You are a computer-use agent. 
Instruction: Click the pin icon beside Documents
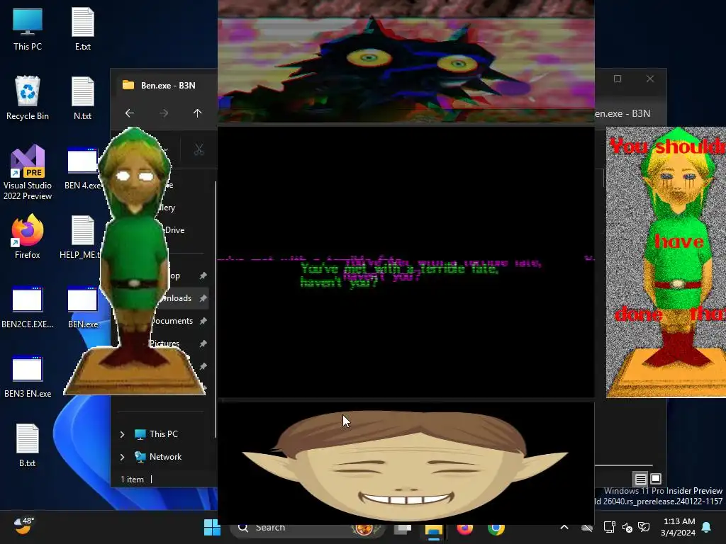203,321
